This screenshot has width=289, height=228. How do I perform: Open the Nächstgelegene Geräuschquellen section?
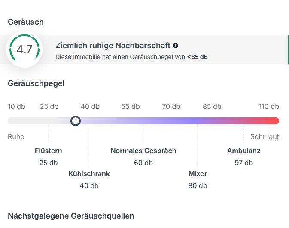coord(71,216)
